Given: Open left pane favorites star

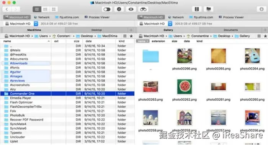Looking at the screenshot, I should [x=131, y=36].
